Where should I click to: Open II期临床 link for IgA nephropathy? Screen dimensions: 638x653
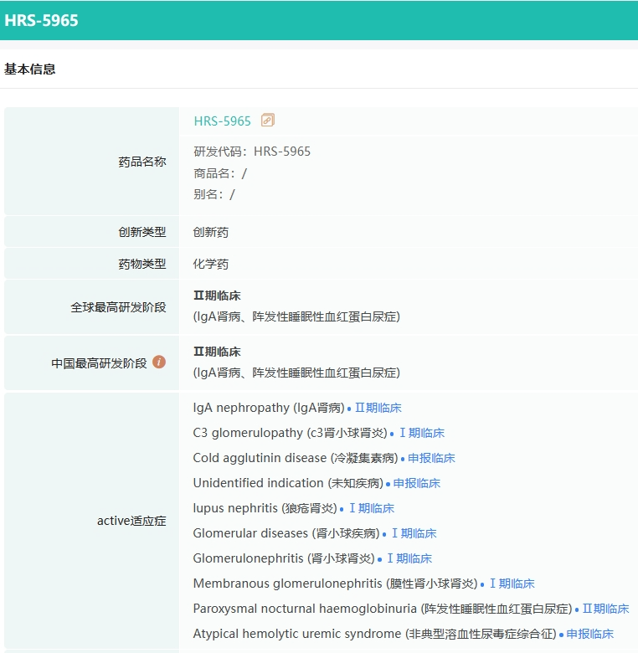click(378, 408)
